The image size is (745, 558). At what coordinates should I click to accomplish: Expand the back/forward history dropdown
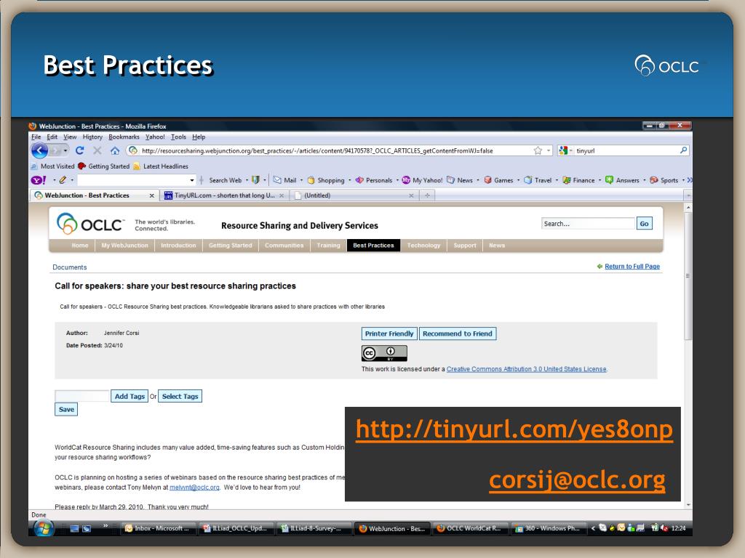65,151
